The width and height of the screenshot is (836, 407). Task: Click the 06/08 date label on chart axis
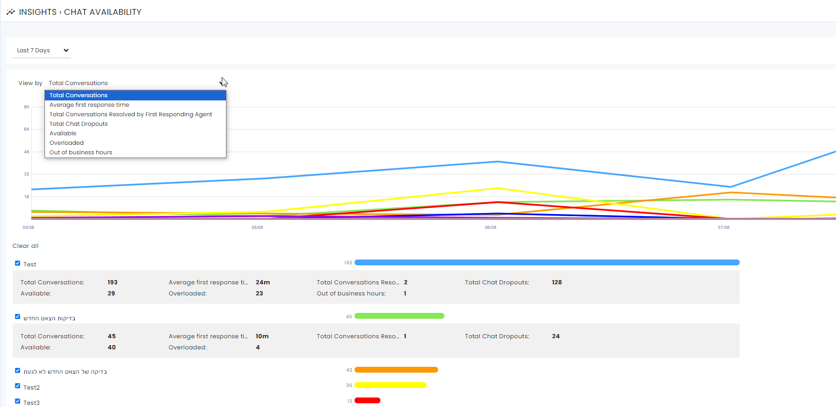[x=490, y=227]
